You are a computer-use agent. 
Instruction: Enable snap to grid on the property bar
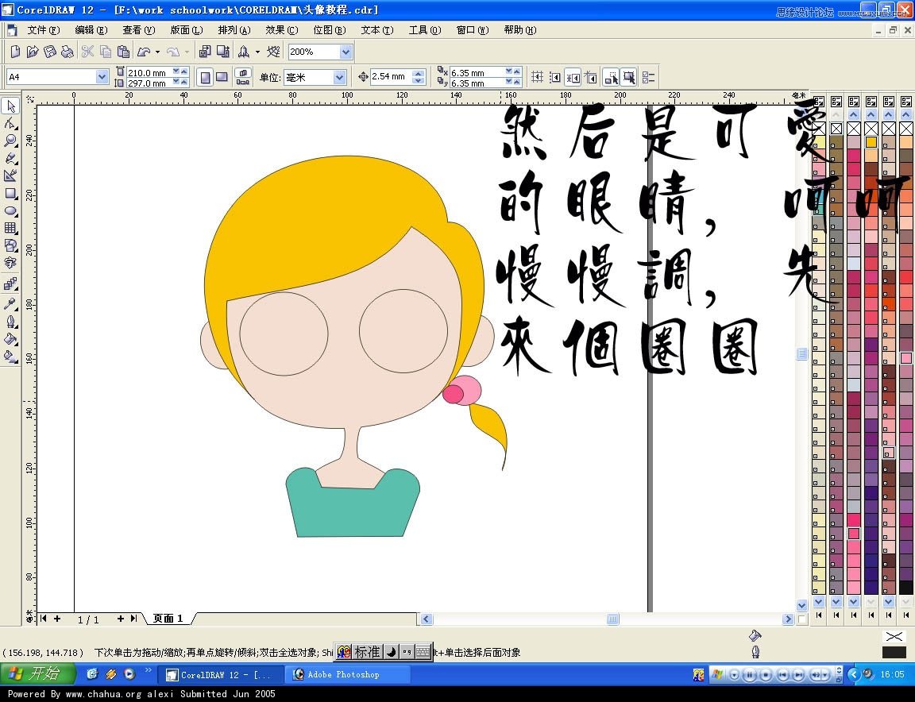tap(537, 77)
